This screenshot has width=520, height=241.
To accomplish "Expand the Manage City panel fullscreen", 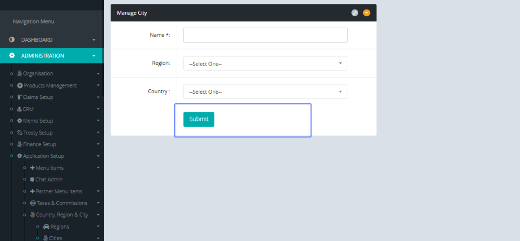I will 355,13.
